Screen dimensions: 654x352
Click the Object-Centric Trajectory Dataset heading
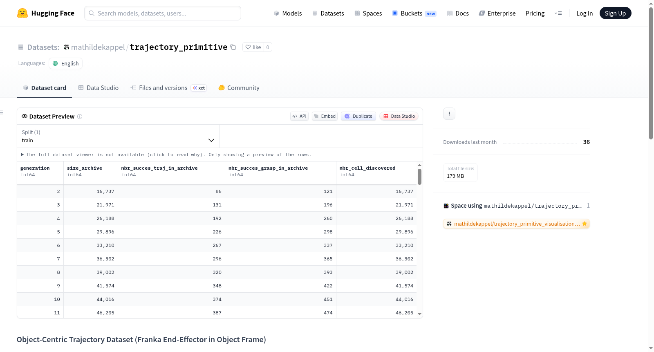point(141,340)
